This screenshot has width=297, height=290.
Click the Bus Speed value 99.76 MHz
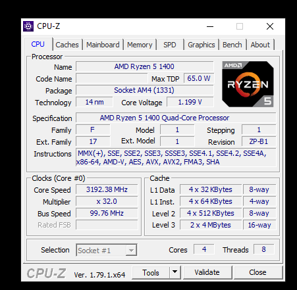coord(107,213)
